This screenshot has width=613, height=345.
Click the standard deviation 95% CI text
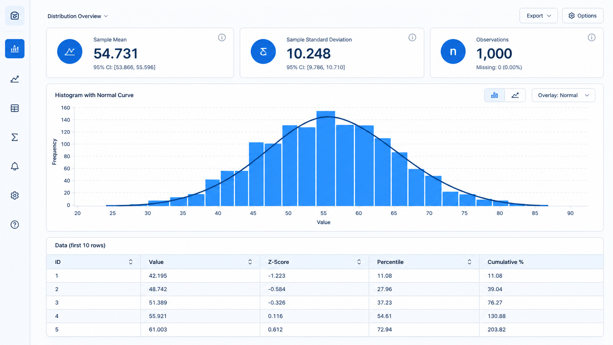[x=316, y=67]
